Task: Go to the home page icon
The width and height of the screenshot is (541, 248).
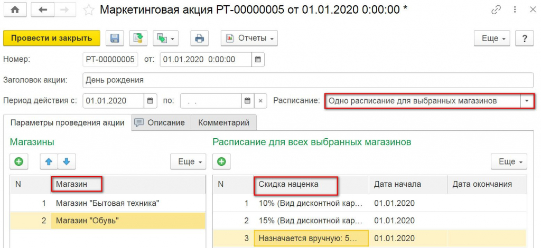Action: [x=15, y=10]
